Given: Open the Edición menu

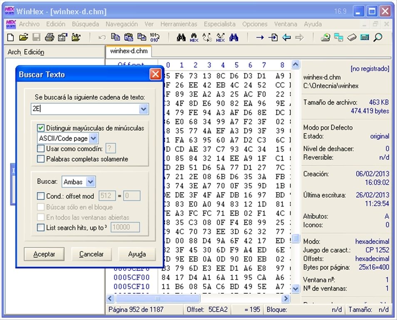Looking at the screenshot, I should pos(56,24).
